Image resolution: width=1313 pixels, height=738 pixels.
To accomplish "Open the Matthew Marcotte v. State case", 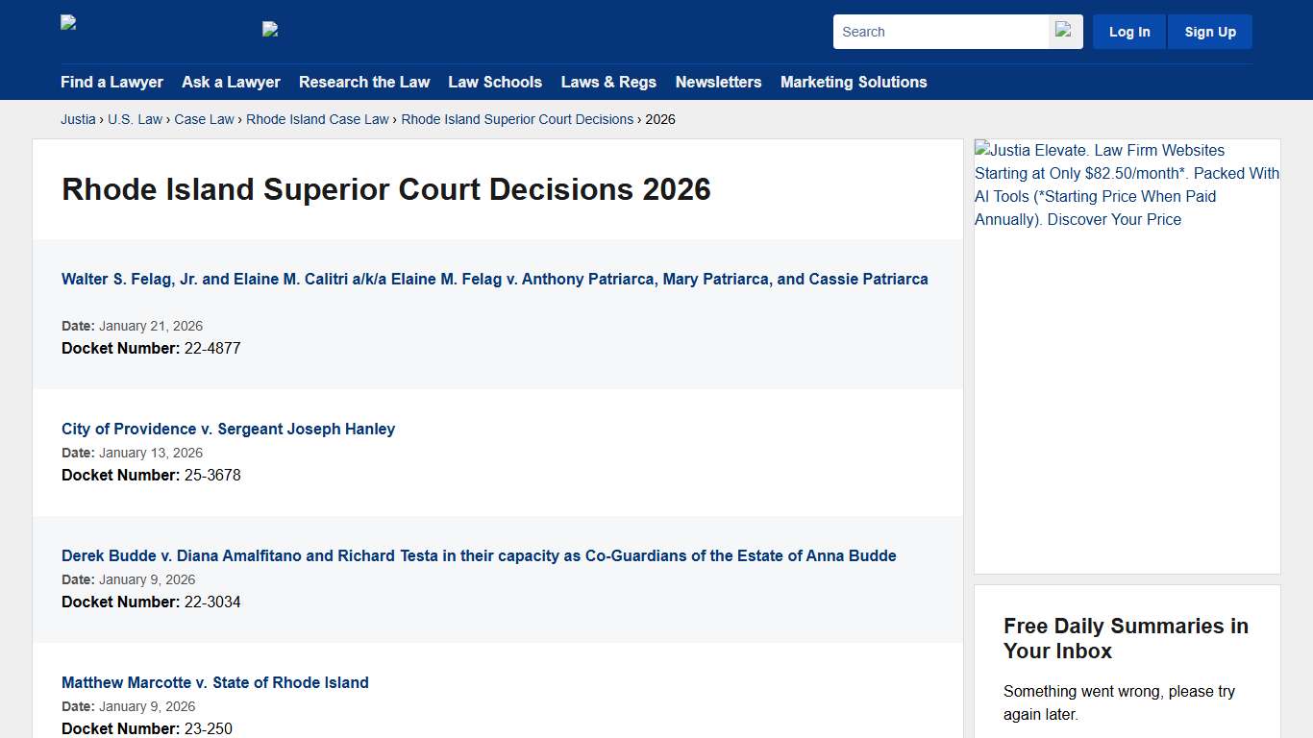I will [x=214, y=682].
